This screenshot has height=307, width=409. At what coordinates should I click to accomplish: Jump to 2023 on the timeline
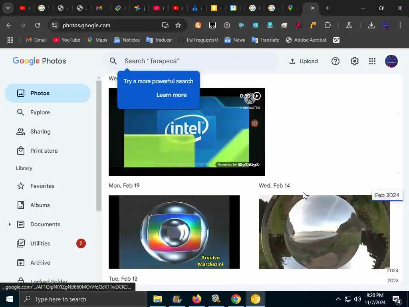[x=393, y=281]
